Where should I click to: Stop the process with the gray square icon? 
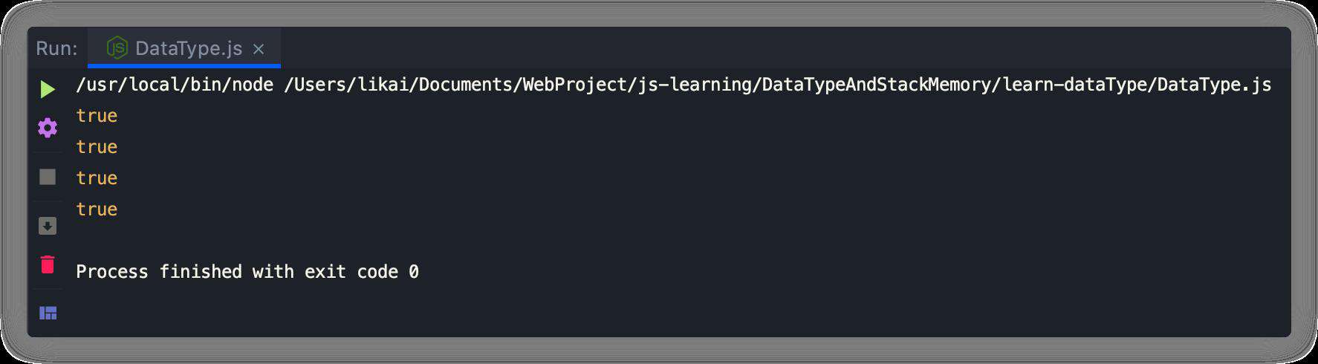[48, 177]
